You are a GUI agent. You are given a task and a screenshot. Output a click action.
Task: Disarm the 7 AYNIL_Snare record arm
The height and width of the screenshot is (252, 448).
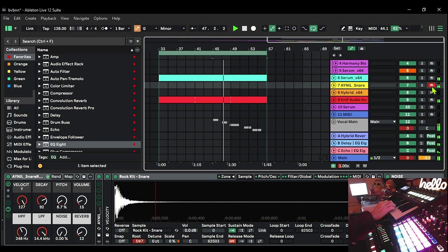pyautogui.click(x=432, y=85)
